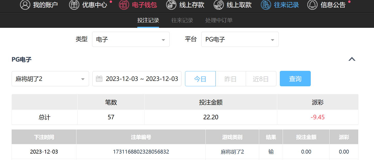Click the 线上取款 withdrawal icon
The height and width of the screenshot is (160, 374).
tap(219, 5)
